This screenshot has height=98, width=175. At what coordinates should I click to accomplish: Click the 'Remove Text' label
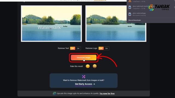[63, 48]
